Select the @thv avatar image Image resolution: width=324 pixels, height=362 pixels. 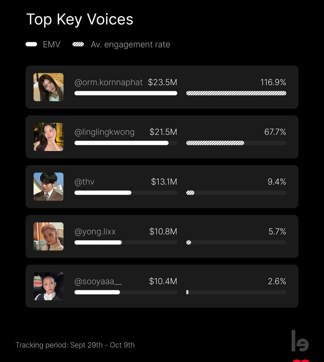[48, 187]
